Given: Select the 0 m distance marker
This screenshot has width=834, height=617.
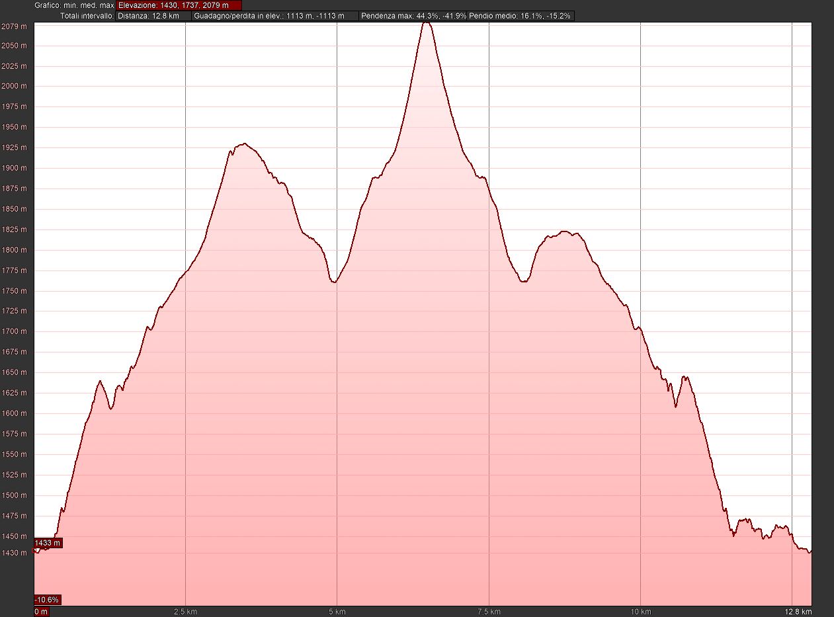Looking at the screenshot, I should (41, 612).
